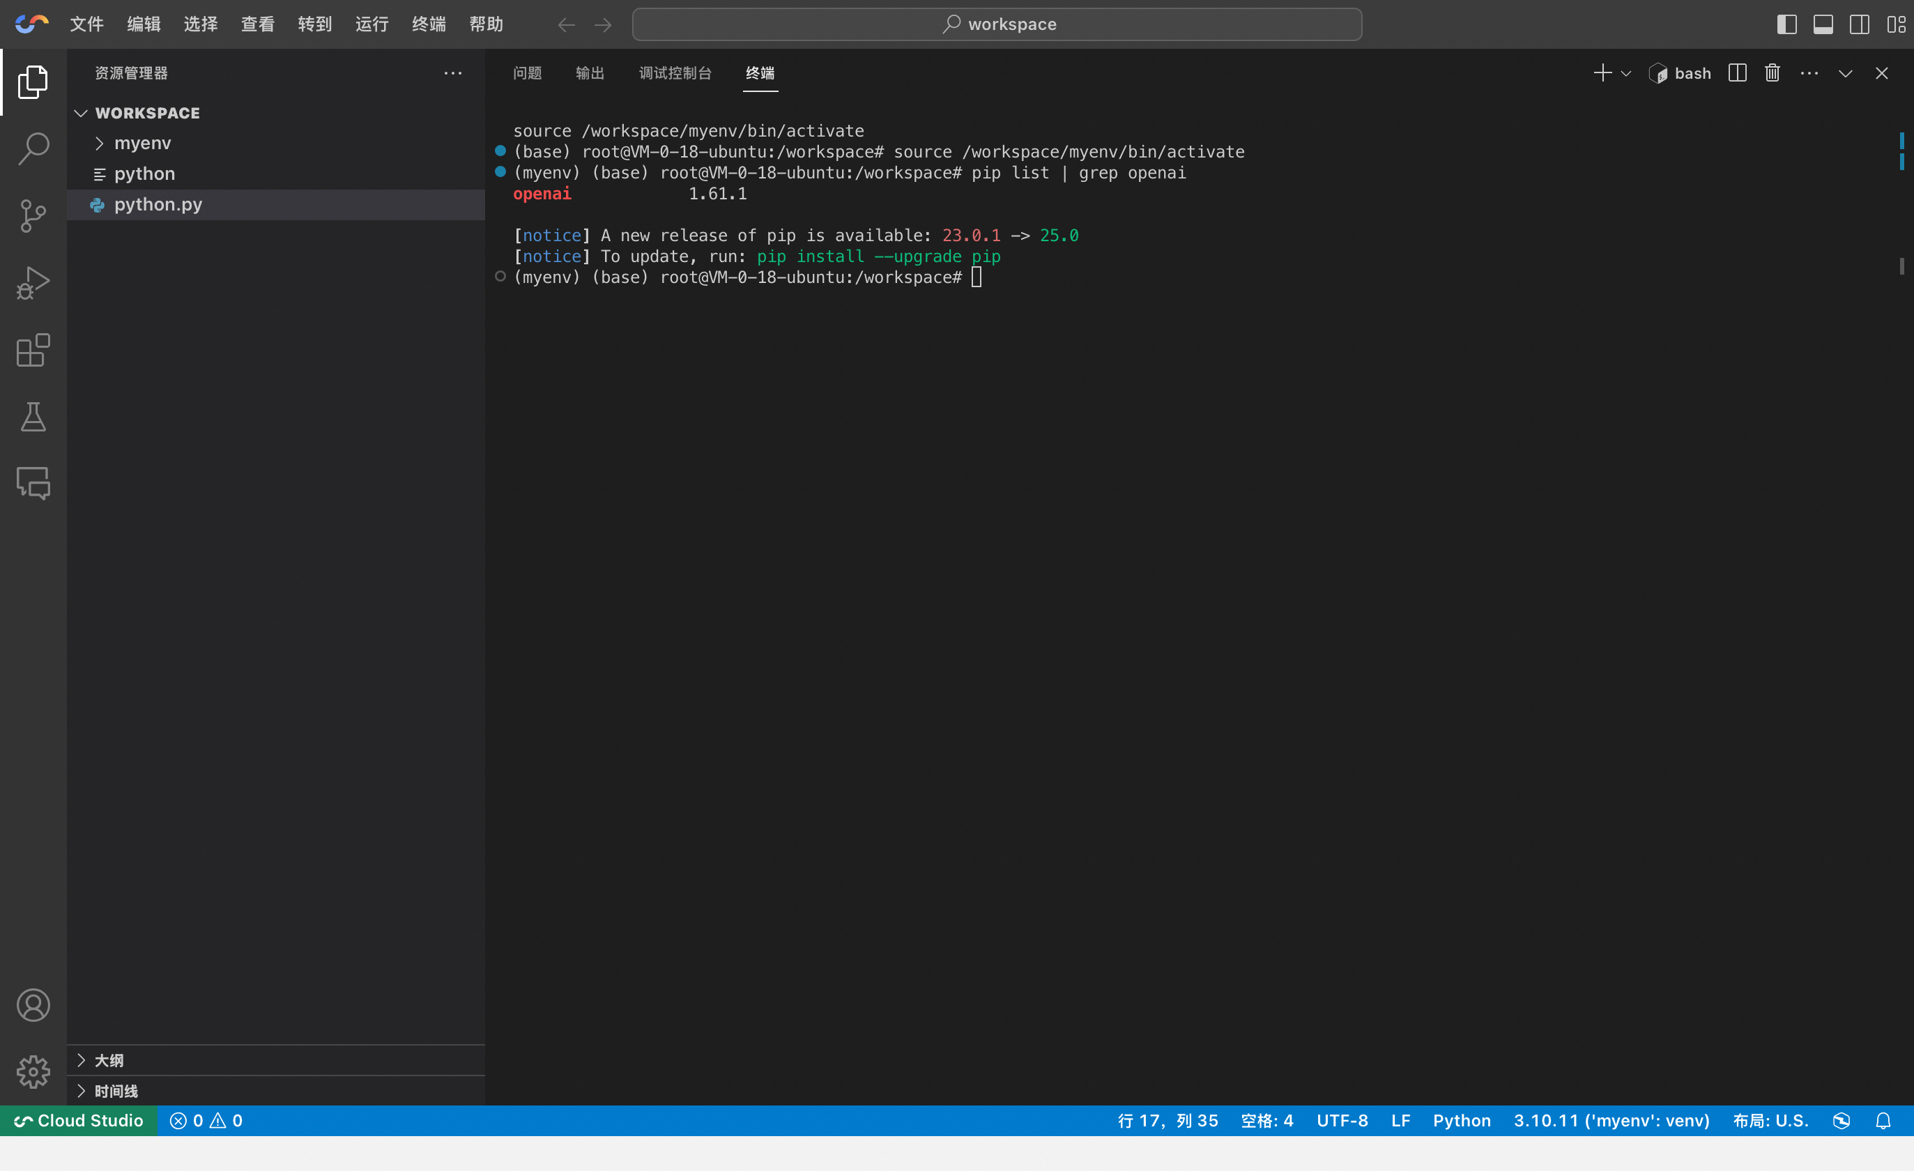Image resolution: width=1914 pixels, height=1171 pixels.
Task: Click the Cloud Studio logo at top left
Action: tap(32, 24)
